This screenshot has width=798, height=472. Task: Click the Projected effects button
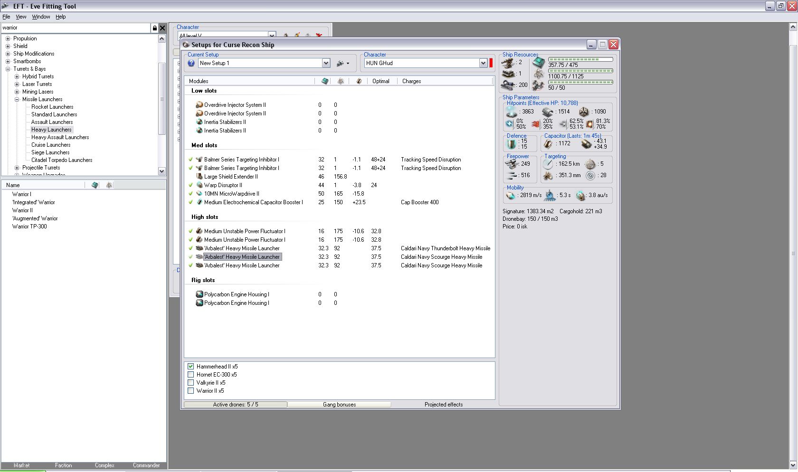[x=443, y=405]
